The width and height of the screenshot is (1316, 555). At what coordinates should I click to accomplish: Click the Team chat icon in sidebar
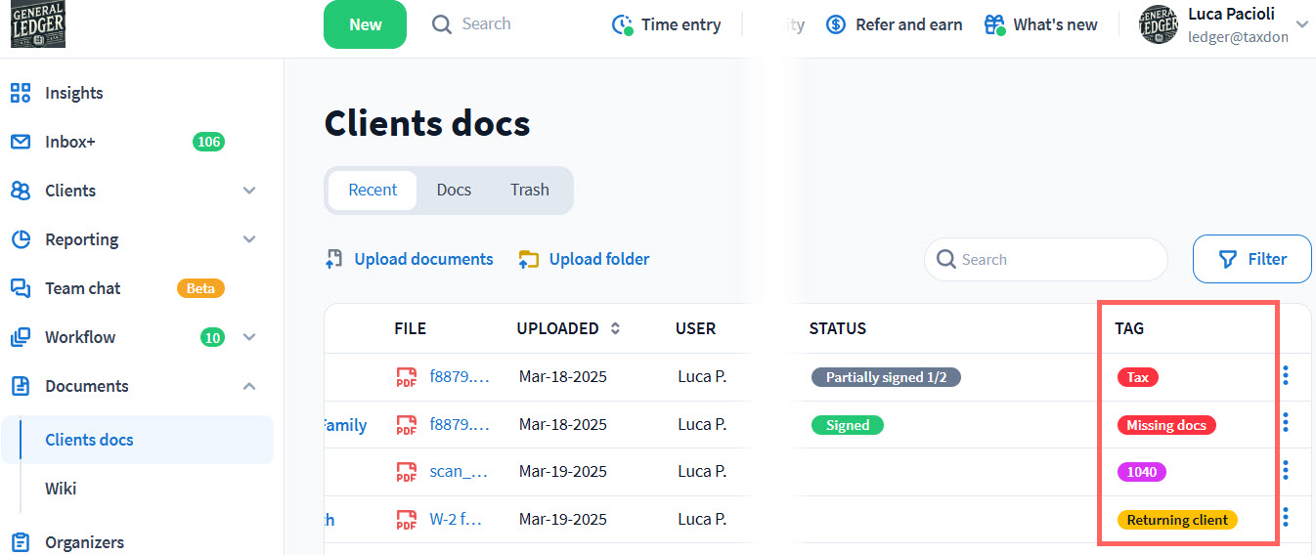21,288
